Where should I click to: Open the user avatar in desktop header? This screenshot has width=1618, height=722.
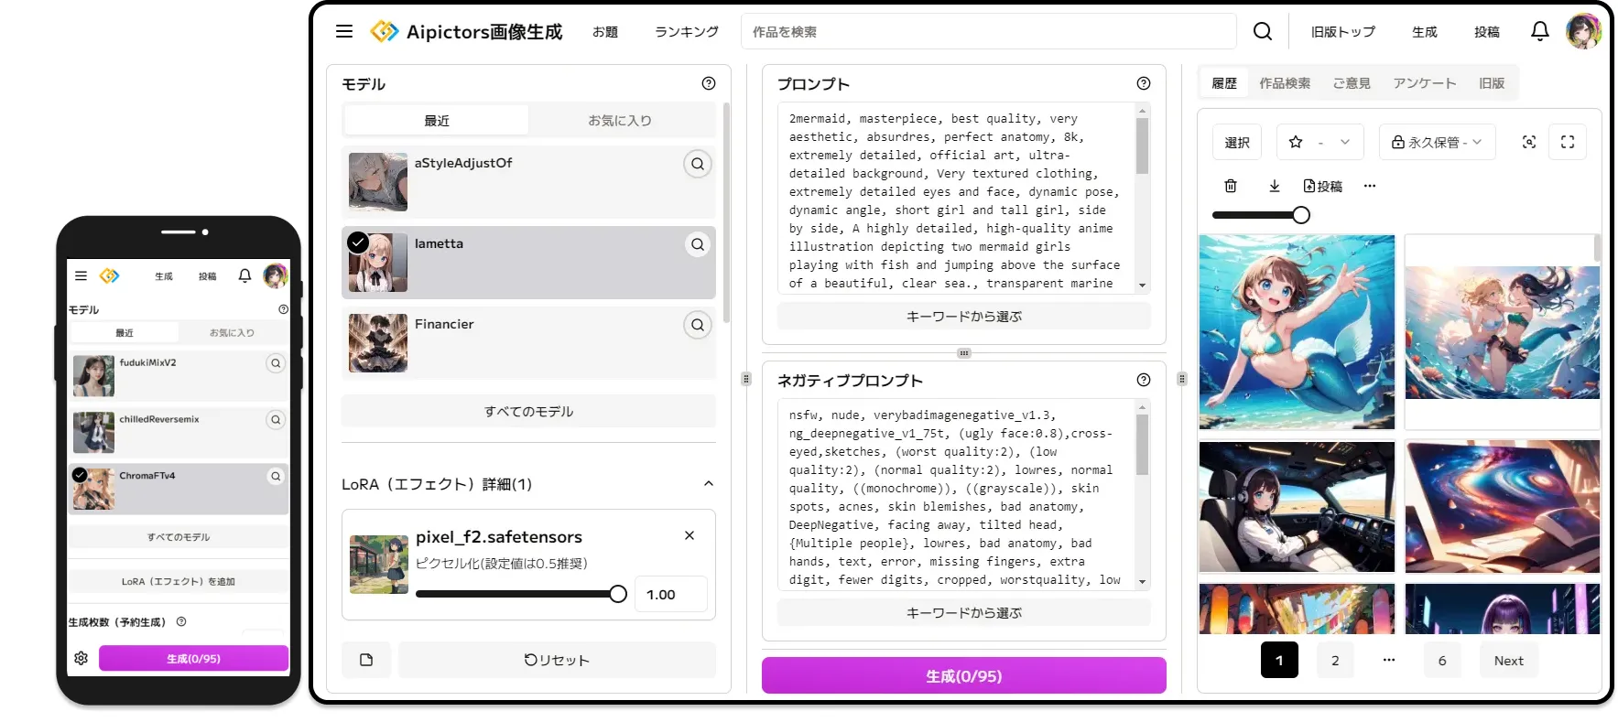pos(1583,31)
